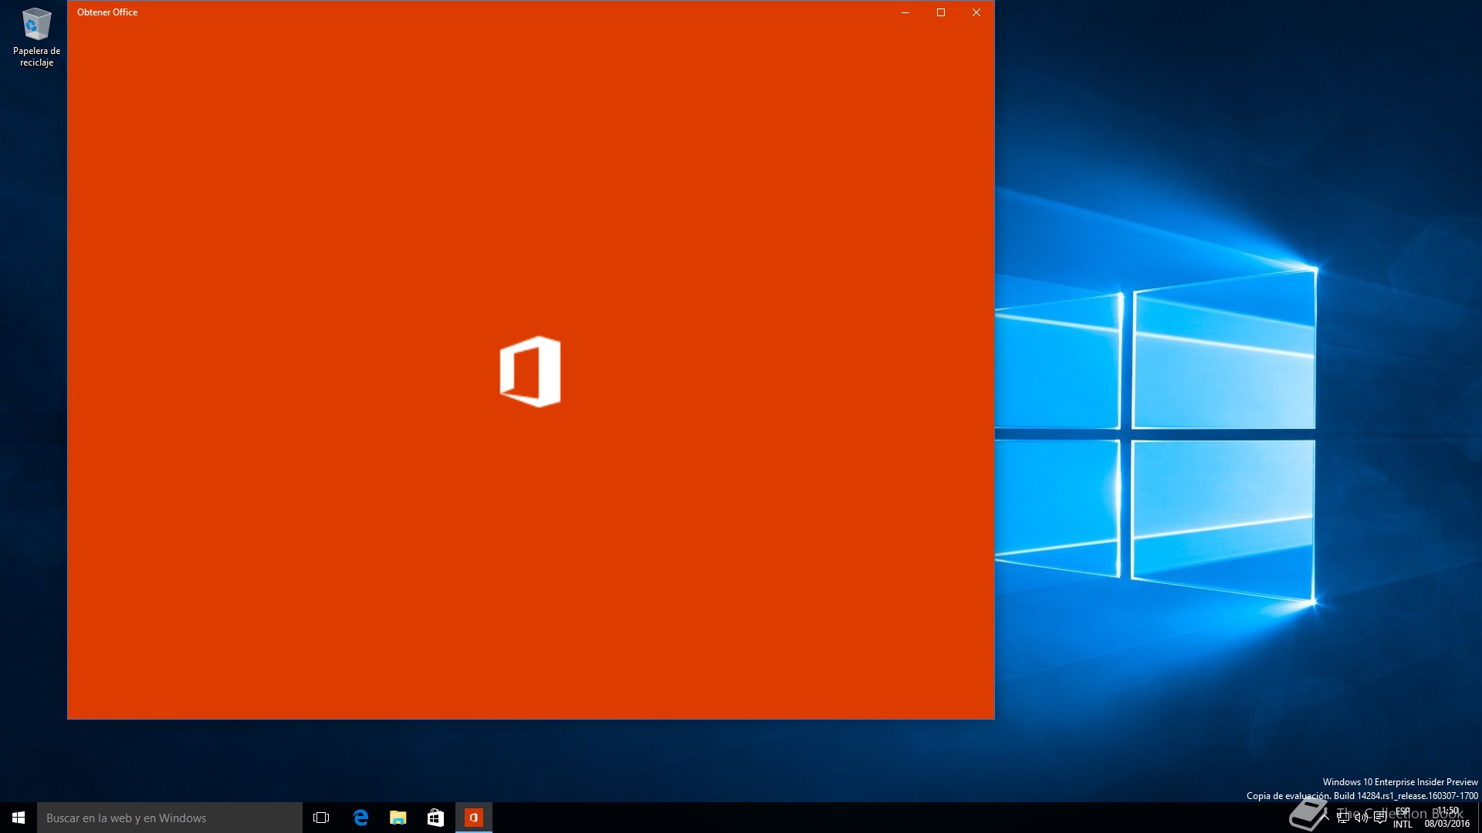Open the Windows Store taskbar icon
The height and width of the screenshot is (833, 1482).
pos(435,818)
